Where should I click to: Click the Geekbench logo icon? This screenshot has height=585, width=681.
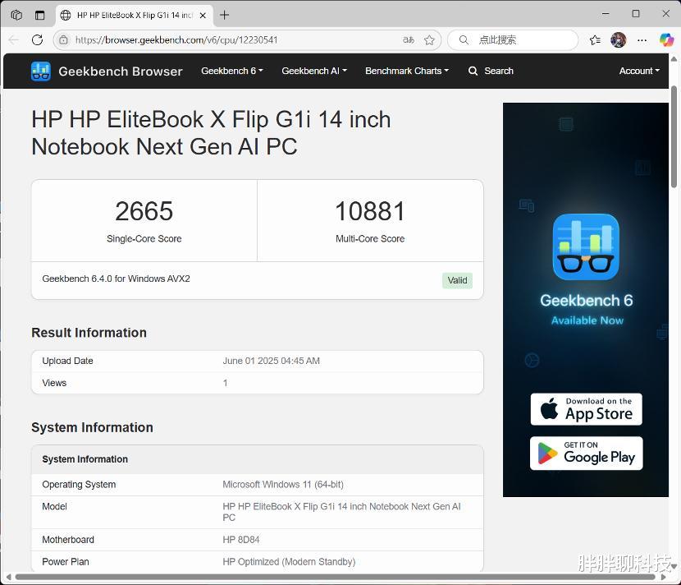(41, 71)
